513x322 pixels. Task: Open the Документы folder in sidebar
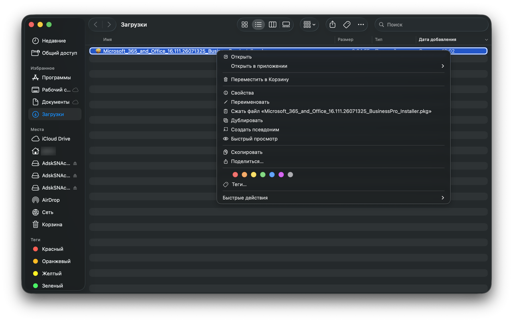[55, 102]
